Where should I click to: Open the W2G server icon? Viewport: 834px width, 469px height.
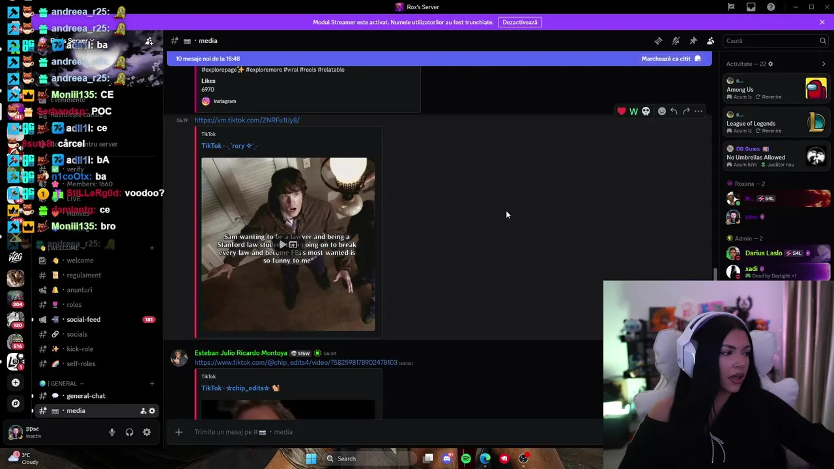tap(16, 257)
